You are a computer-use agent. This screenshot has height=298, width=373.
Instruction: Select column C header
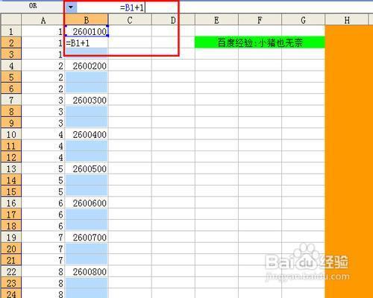[130, 20]
